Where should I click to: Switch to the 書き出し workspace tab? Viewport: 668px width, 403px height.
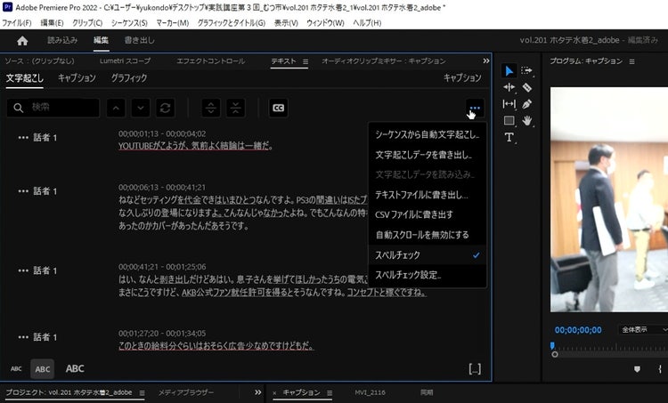[x=139, y=40]
